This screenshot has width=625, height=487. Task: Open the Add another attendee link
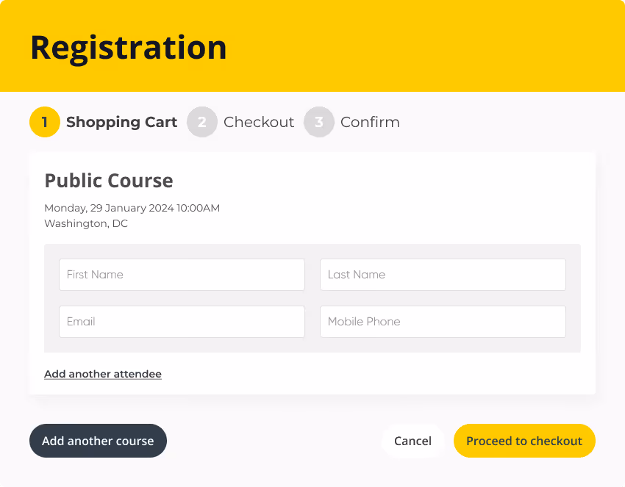click(x=102, y=374)
